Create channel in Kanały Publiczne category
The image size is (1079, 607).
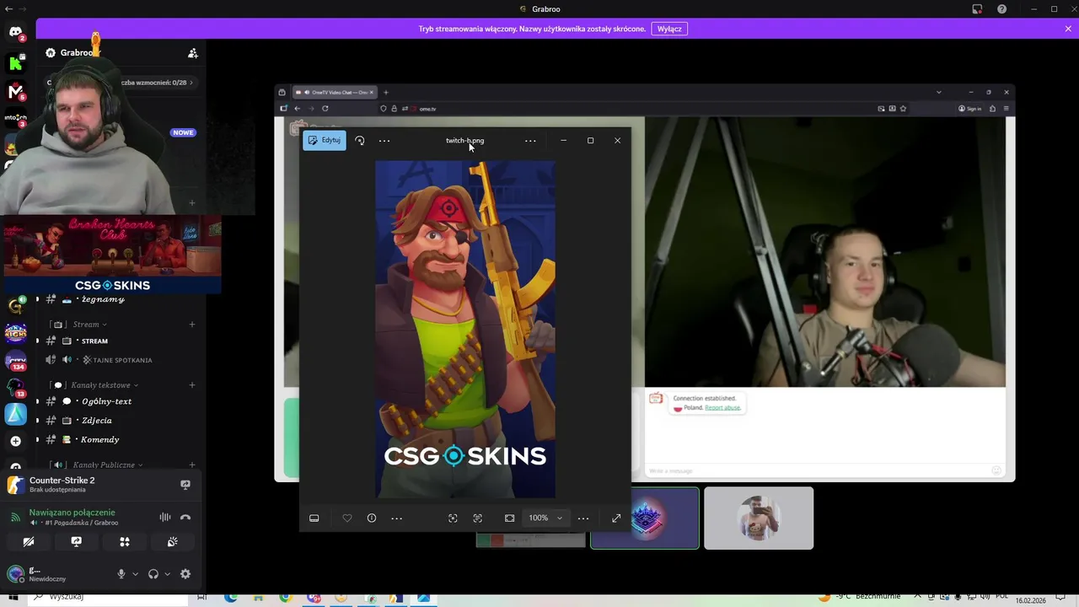192,465
